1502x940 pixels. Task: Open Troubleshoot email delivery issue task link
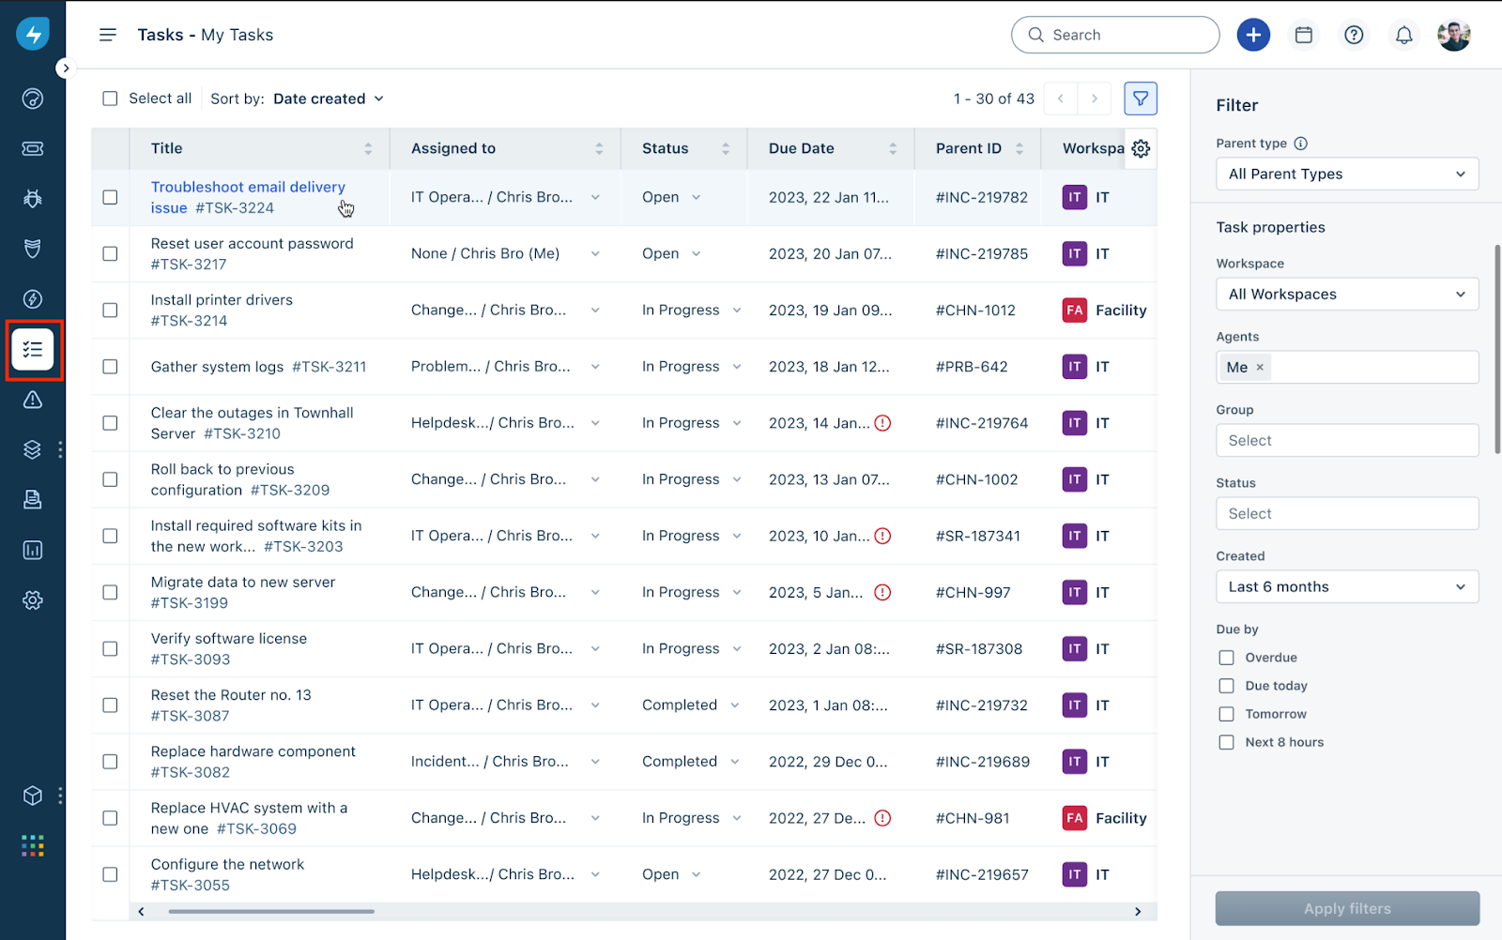(x=248, y=188)
